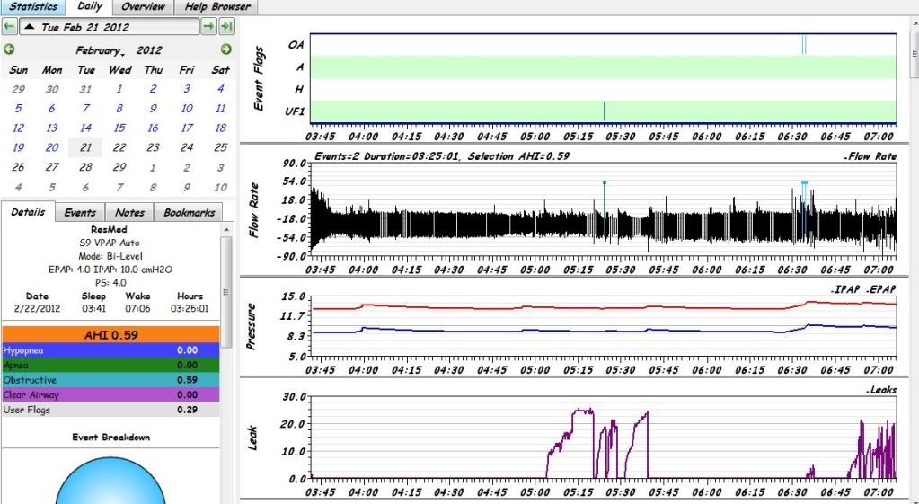Click the details panel scrollbar thumb
Viewport: 919px width, 504px height.
(226, 292)
